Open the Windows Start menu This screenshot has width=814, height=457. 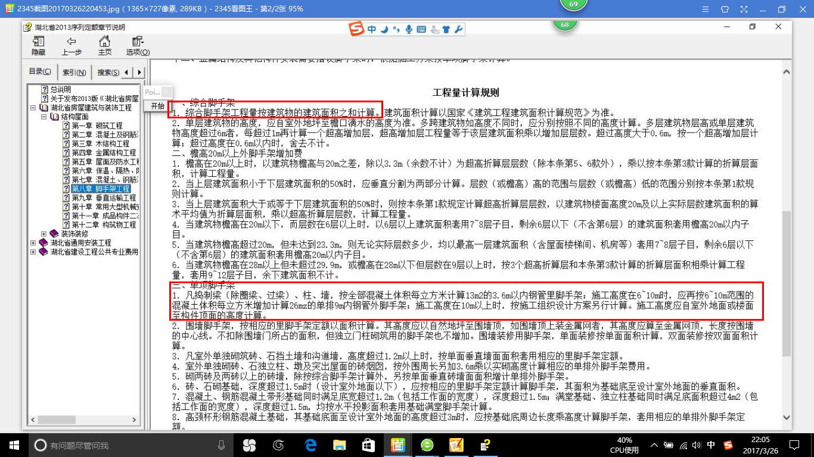[14, 445]
